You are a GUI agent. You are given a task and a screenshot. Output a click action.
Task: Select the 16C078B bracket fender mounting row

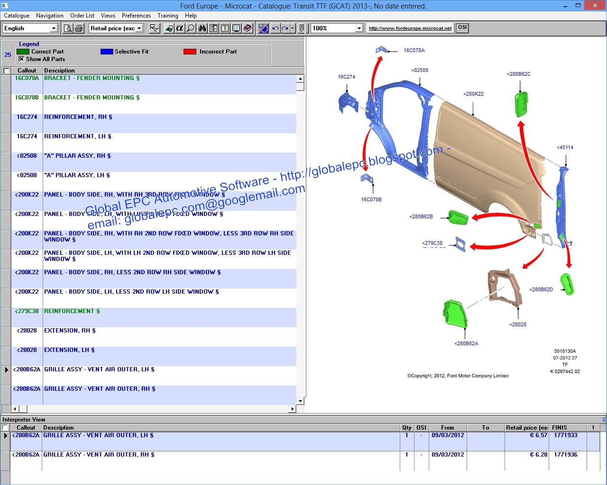point(154,104)
